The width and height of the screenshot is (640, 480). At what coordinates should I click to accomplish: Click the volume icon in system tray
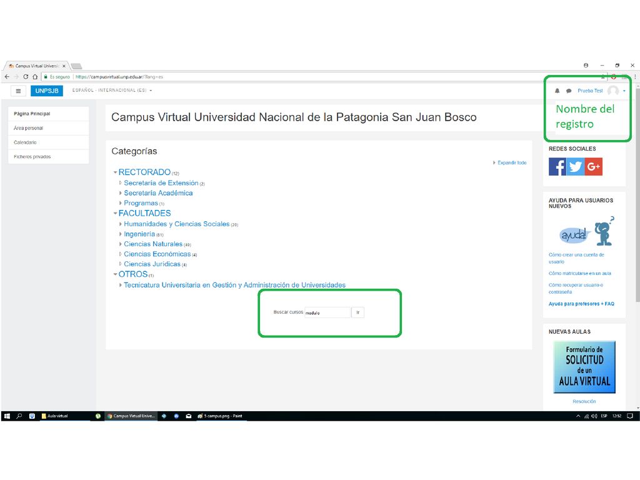coord(594,416)
